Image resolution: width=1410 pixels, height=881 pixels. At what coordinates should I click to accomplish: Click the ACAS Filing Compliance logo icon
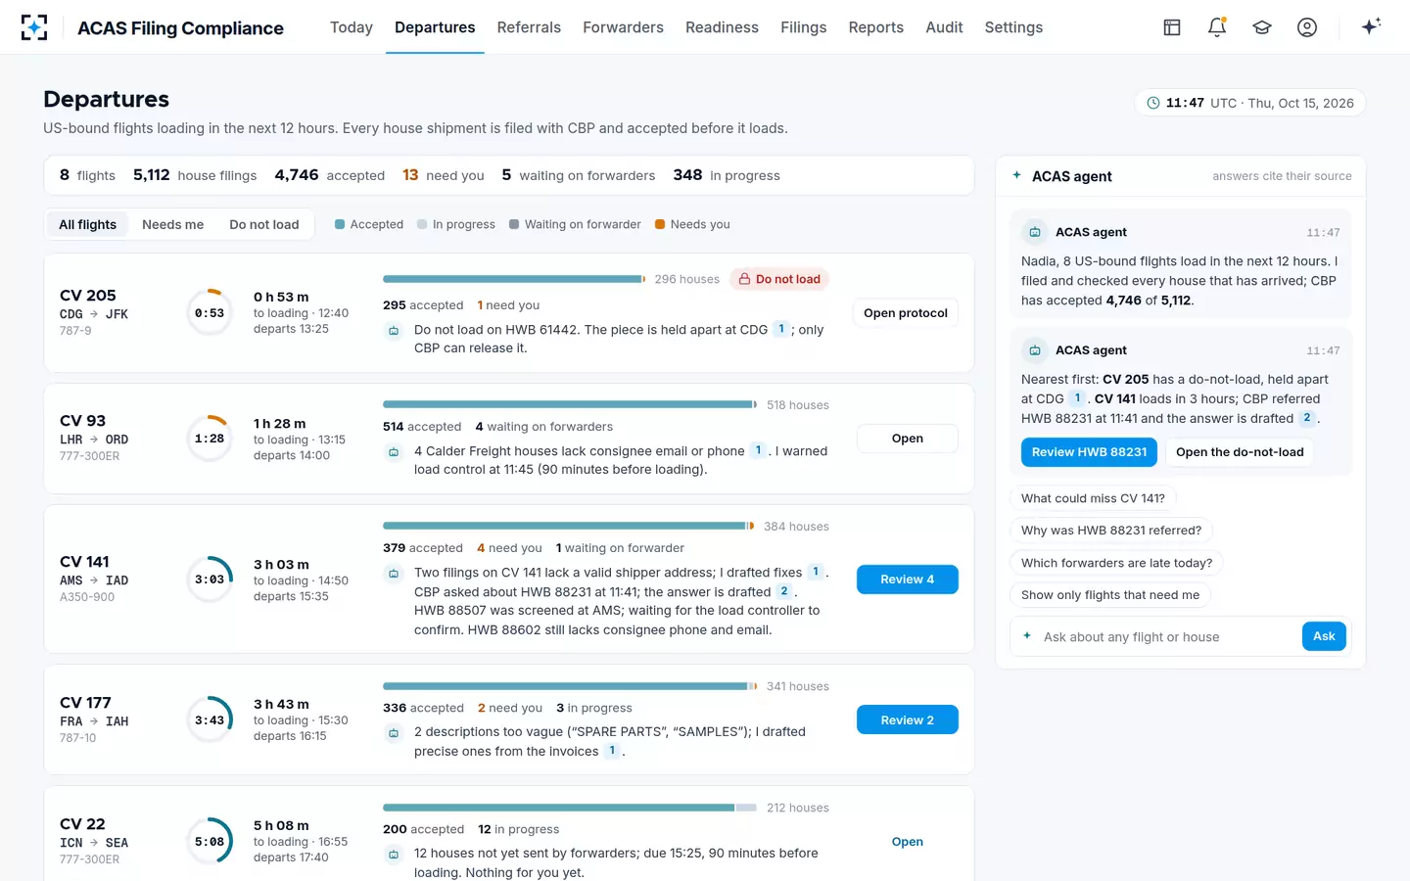(x=34, y=27)
